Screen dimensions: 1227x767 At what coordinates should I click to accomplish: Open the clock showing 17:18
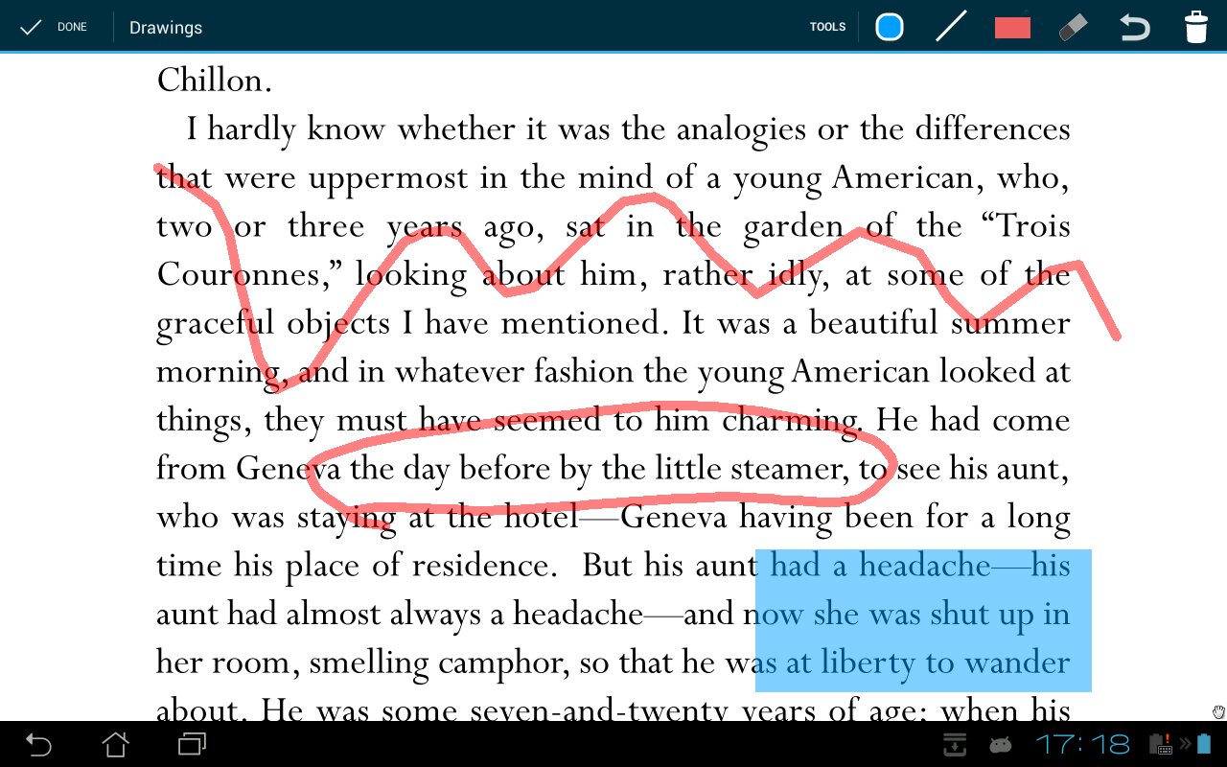[1083, 744]
